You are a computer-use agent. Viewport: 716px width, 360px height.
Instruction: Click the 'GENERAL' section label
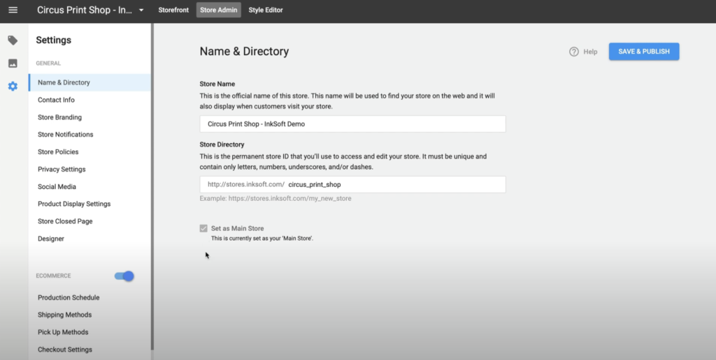tap(48, 63)
